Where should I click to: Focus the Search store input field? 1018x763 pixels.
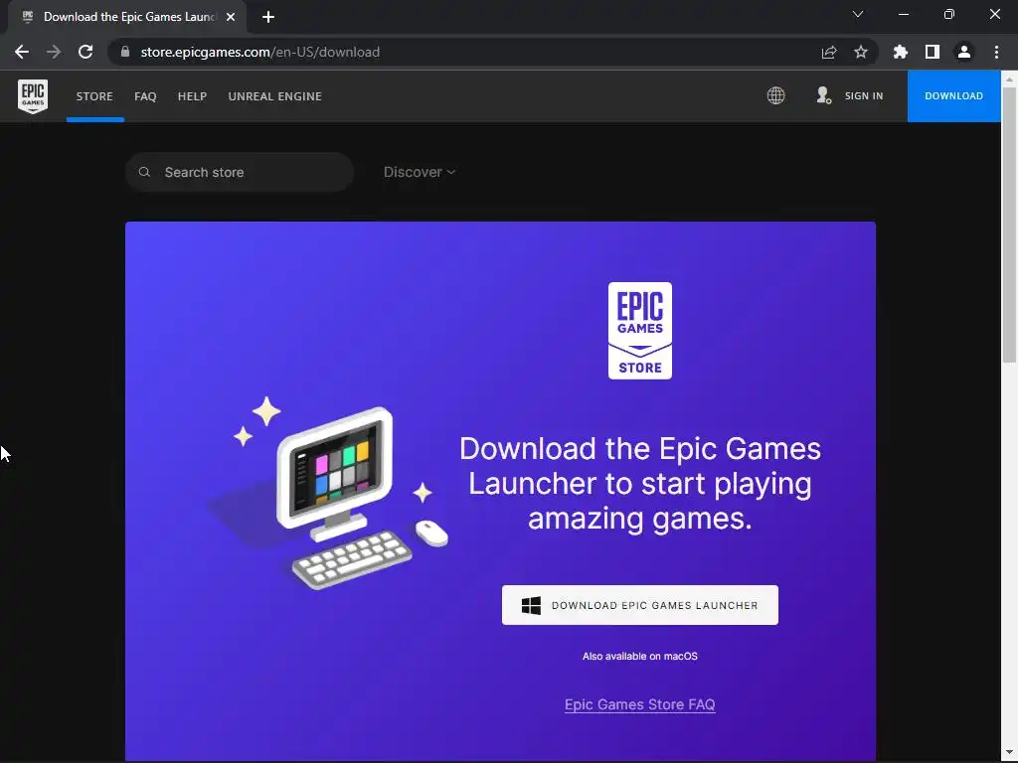[x=240, y=172]
